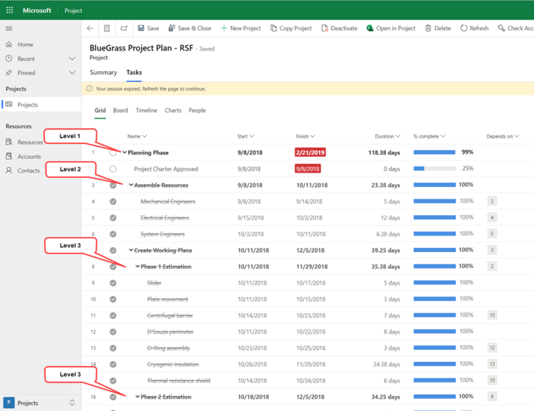
Task: Click the Save disk icon
Action: (x=141, y=28)
